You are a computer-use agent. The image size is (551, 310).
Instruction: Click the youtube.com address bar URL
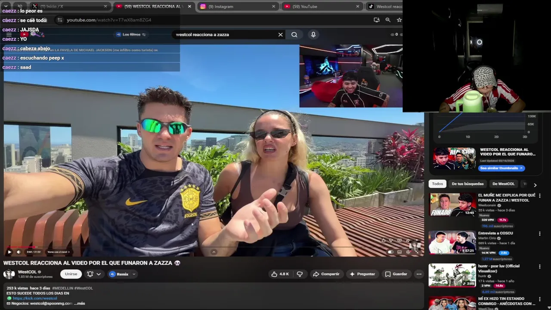pyautogui.click(x=109, y=20)
